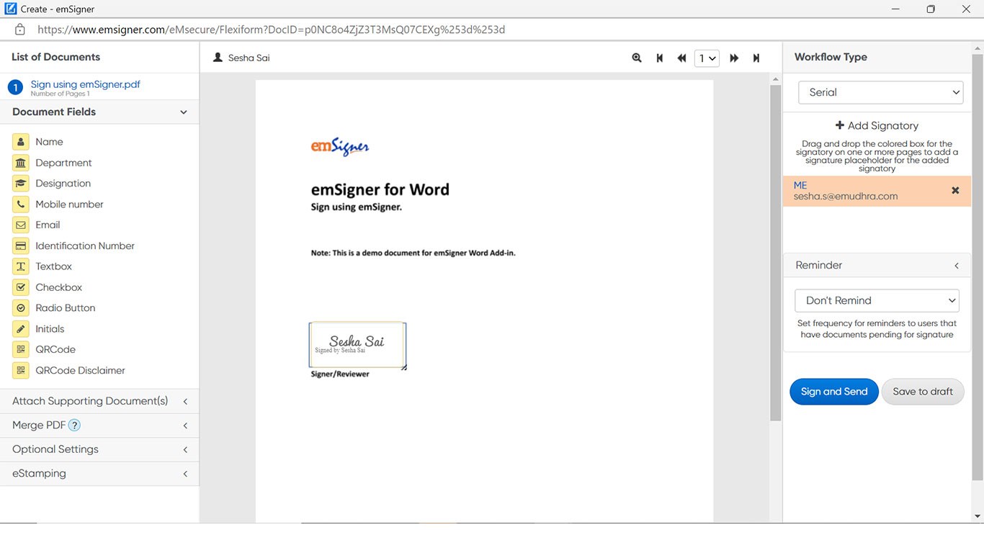Click the Initials pencil icon
The height and width of the screenshot is (553, 984).
[x=21, y=328]
